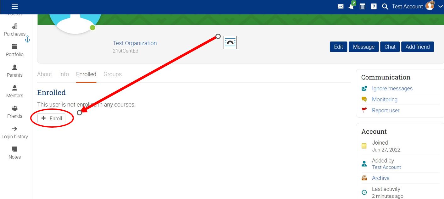Viewport: 444px width, 199px height.
Task: Go to Parents in sidebar
Action: pyautogui.click(x=15, y=71)
